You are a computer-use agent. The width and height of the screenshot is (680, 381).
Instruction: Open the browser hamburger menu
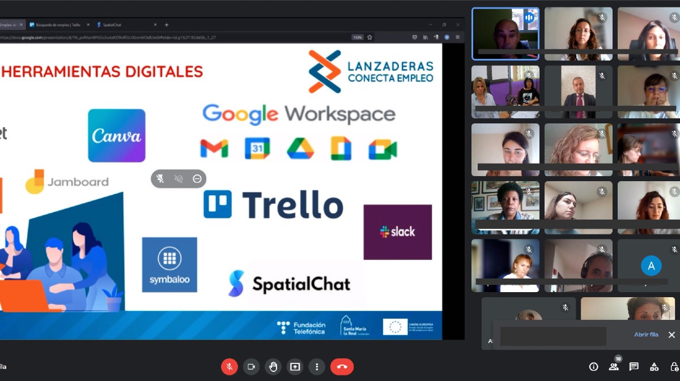[x=458, y=37]
